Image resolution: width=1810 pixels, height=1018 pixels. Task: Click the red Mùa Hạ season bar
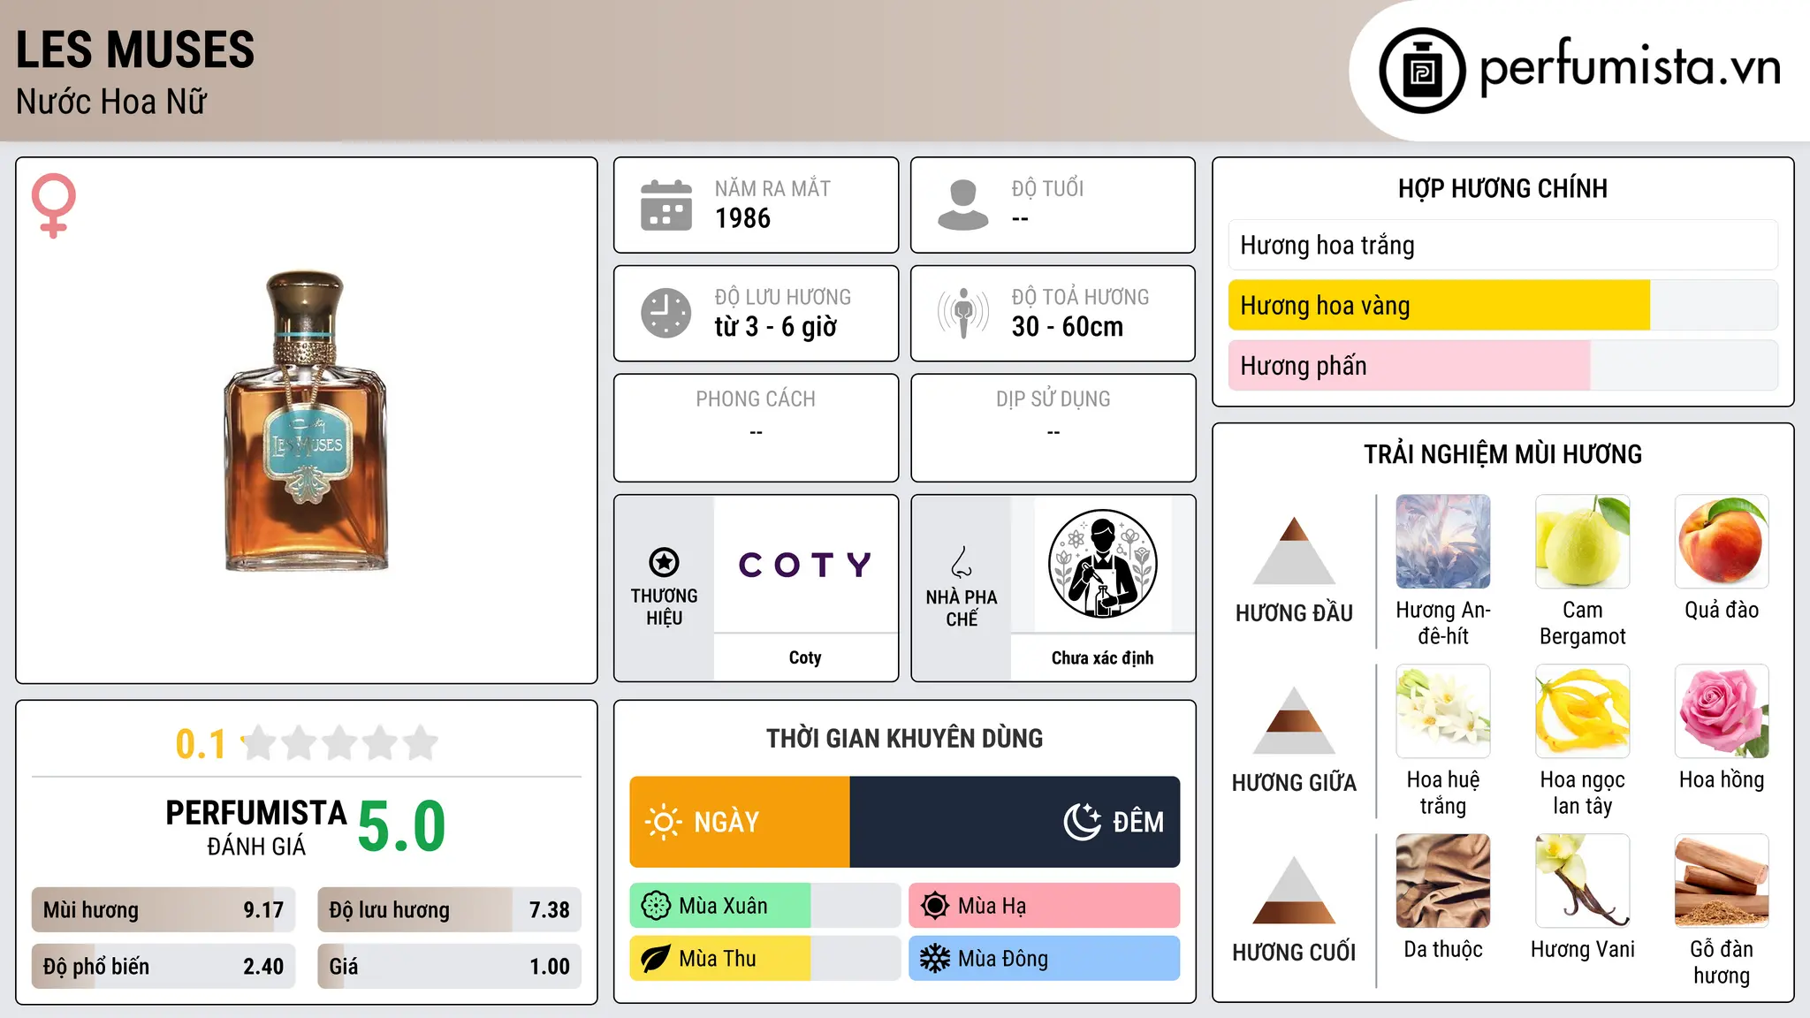pyautogui.click(x=1045, y=906)
